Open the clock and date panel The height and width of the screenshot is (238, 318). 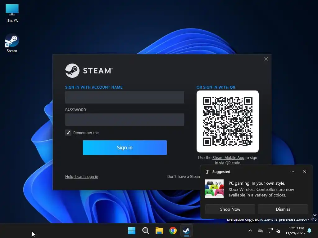[295, 231]
